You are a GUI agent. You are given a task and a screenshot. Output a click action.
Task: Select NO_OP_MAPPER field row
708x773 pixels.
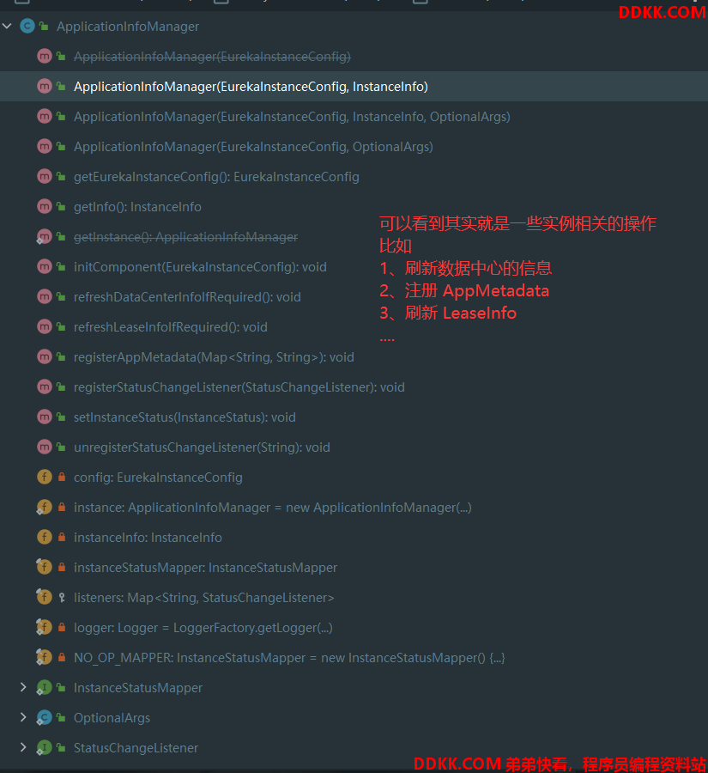point(354,658)
